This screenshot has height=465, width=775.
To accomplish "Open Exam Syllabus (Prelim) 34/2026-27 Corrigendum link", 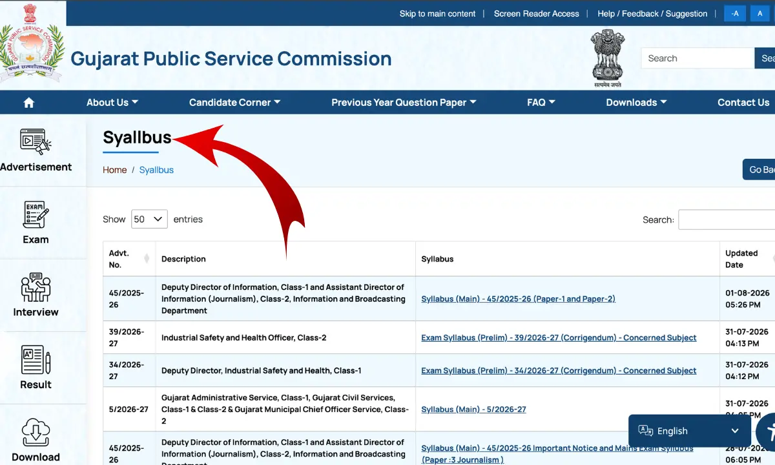I will 559,371.
